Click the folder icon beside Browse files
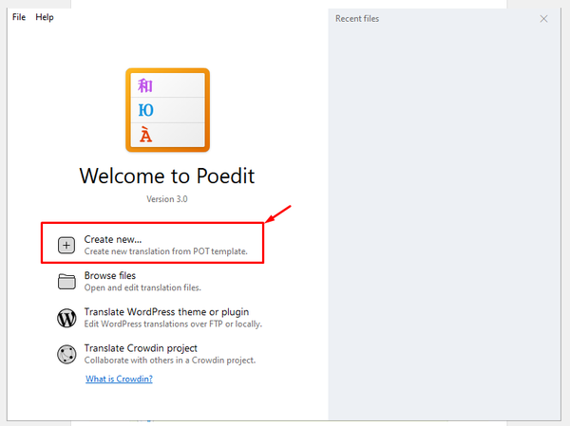Image resolution: width=570 pixels, height=426 pixels. pos(66,282)
